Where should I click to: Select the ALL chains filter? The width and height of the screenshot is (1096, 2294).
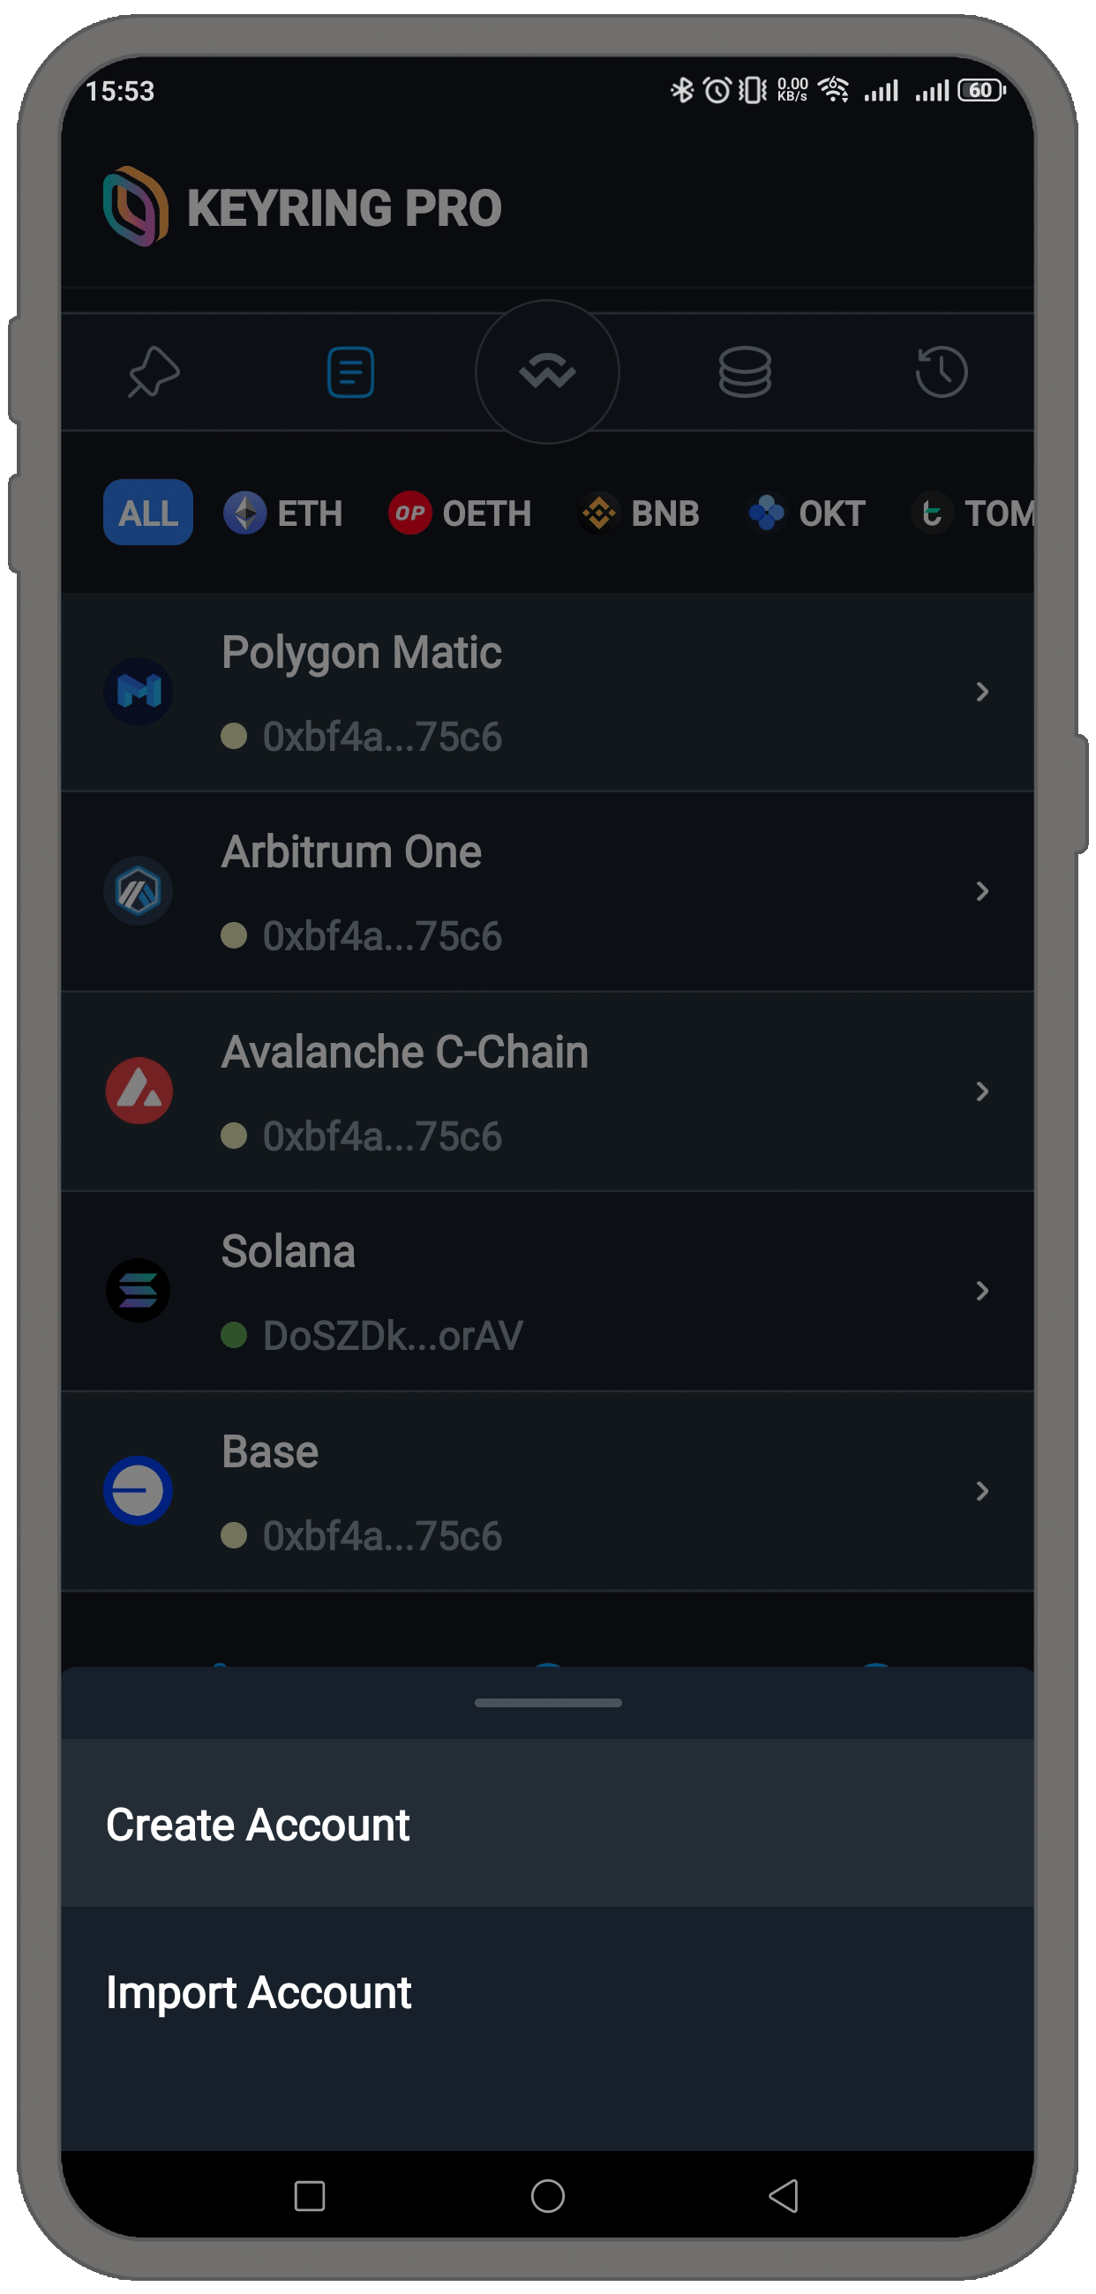click(147, 513)
